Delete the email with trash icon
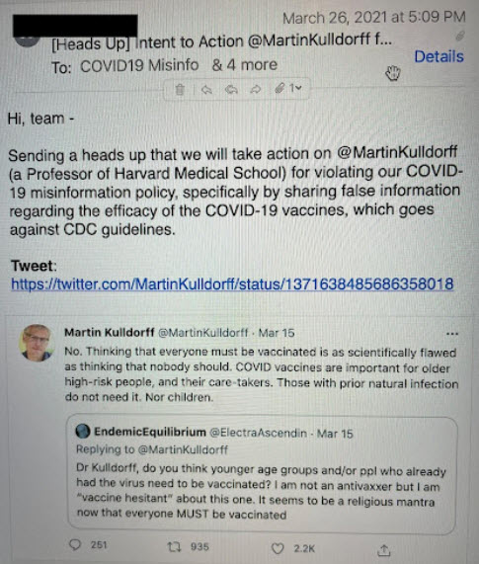This screenshot has height=564, width=479. pyautogui.click(x=180, y=89)
